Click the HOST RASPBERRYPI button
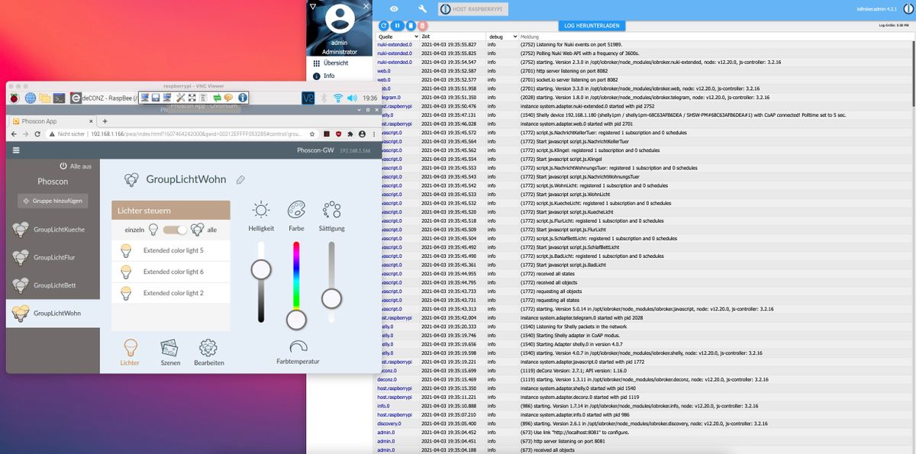This screenshot has width=916, height=454. point(474,9)
